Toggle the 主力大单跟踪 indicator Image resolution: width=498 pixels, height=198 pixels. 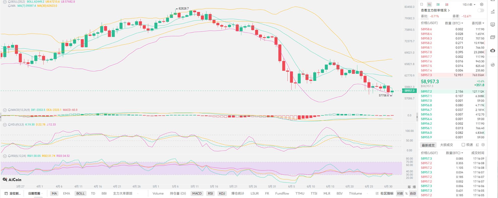tap(123, 193)
